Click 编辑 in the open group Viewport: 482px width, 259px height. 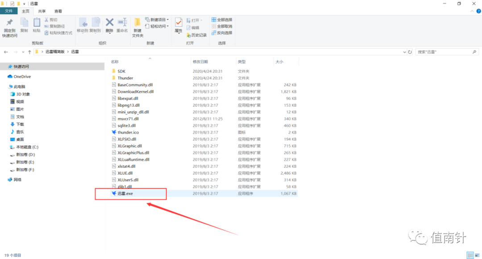click(x=193, y=28)
